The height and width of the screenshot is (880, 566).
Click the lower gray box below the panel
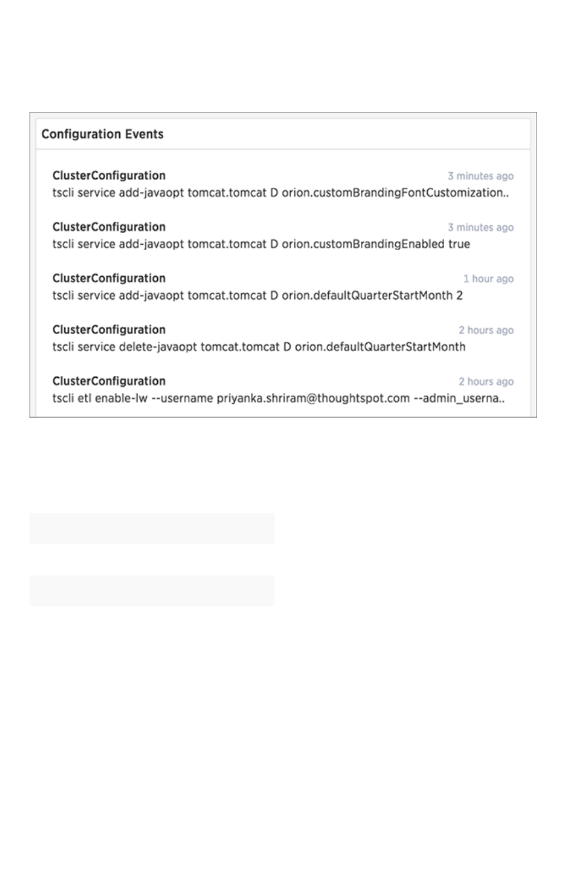151,591
